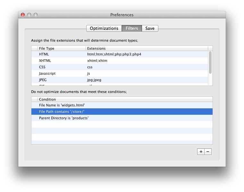Select condition File Name is 'widgets.html'

pos(122,105)
